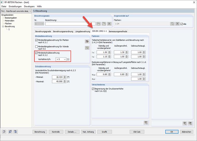Adjust γc Ständig value 1.50 spinner
Screen dimensions: 197x141
click(x=109, y=52)
